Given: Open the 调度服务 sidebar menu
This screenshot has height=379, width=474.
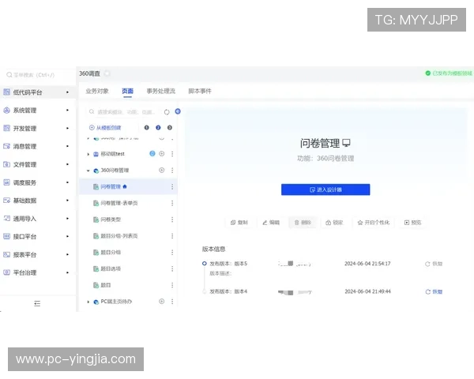Looking at the screenshot, I should click(x=37, y=182).
